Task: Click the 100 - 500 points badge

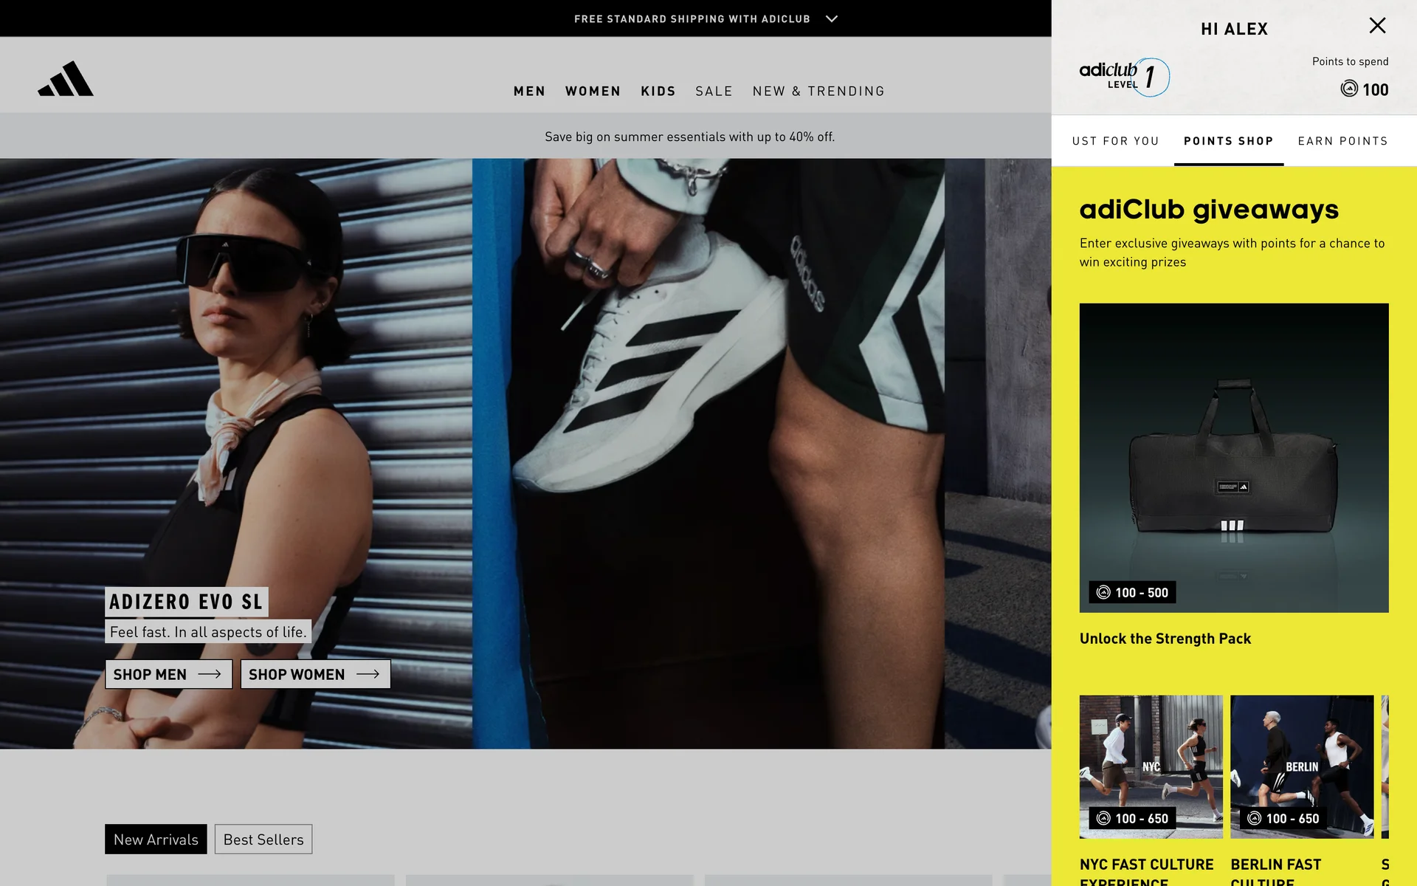Action: [1132, 592]
